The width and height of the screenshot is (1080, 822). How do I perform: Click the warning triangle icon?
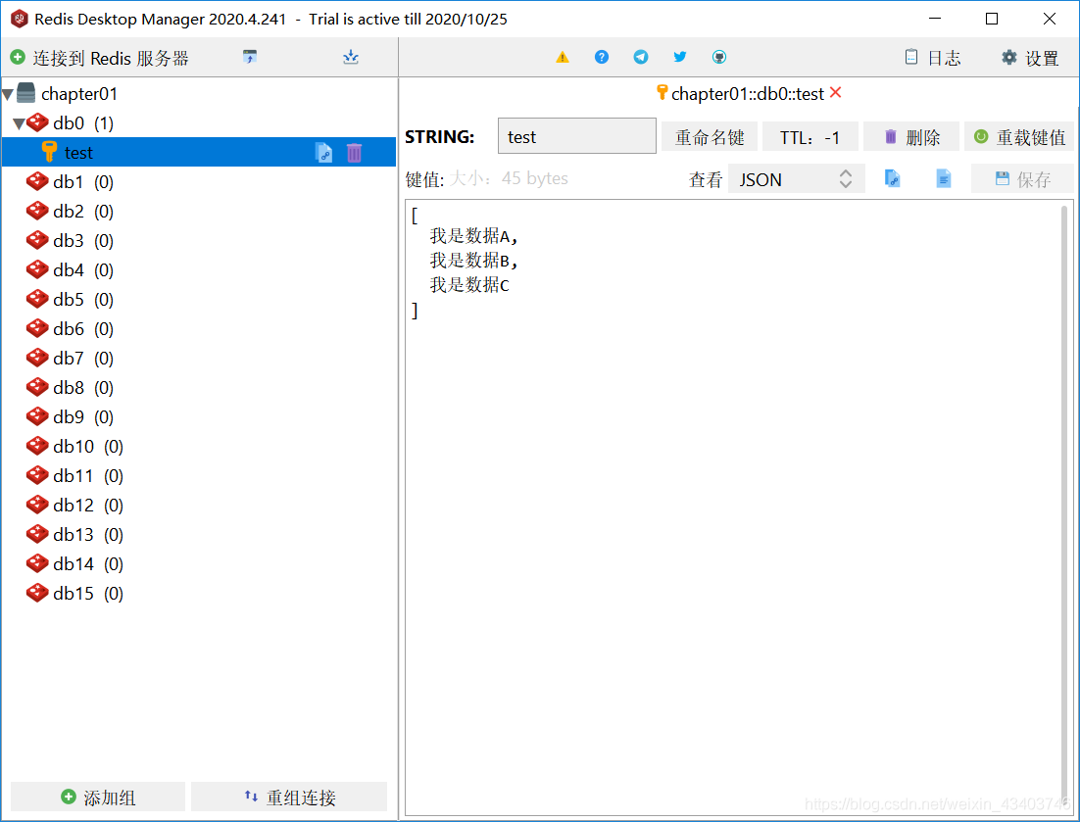(x=563, y=57)
